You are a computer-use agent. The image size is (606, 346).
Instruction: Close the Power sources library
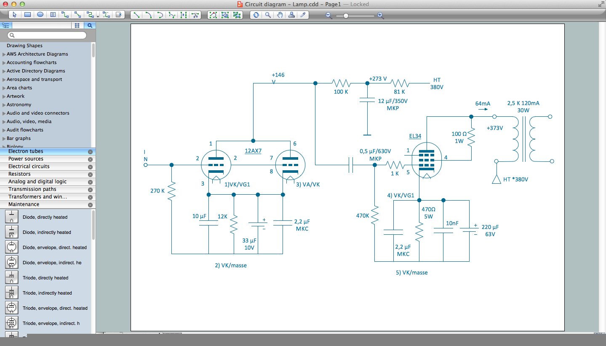tap(90, 159)
